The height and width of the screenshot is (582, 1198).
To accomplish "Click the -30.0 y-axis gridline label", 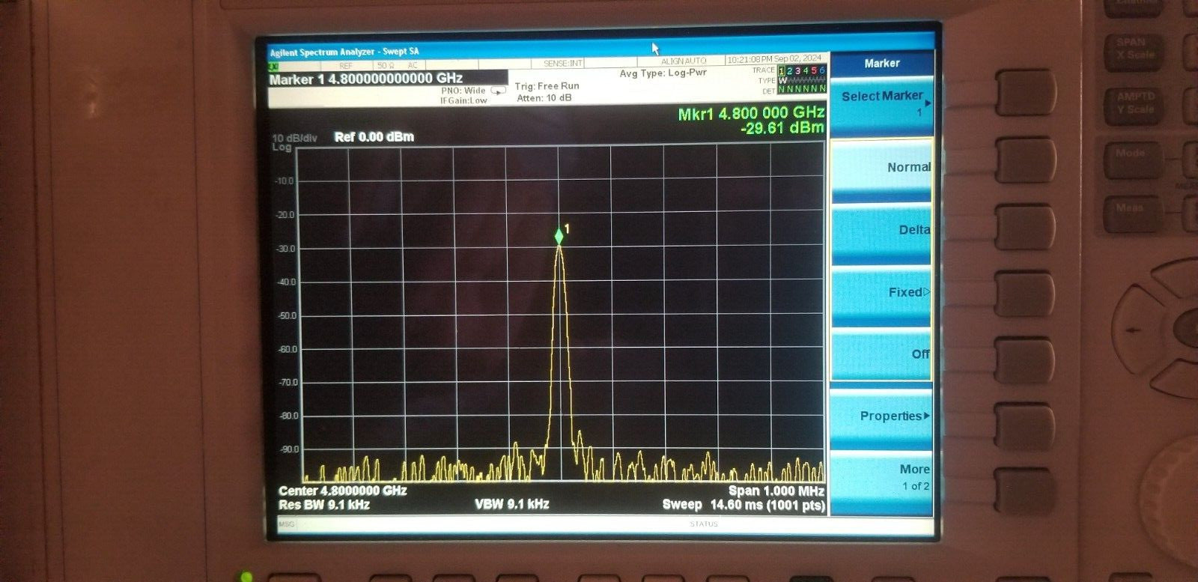I will (x=285, y=249).
